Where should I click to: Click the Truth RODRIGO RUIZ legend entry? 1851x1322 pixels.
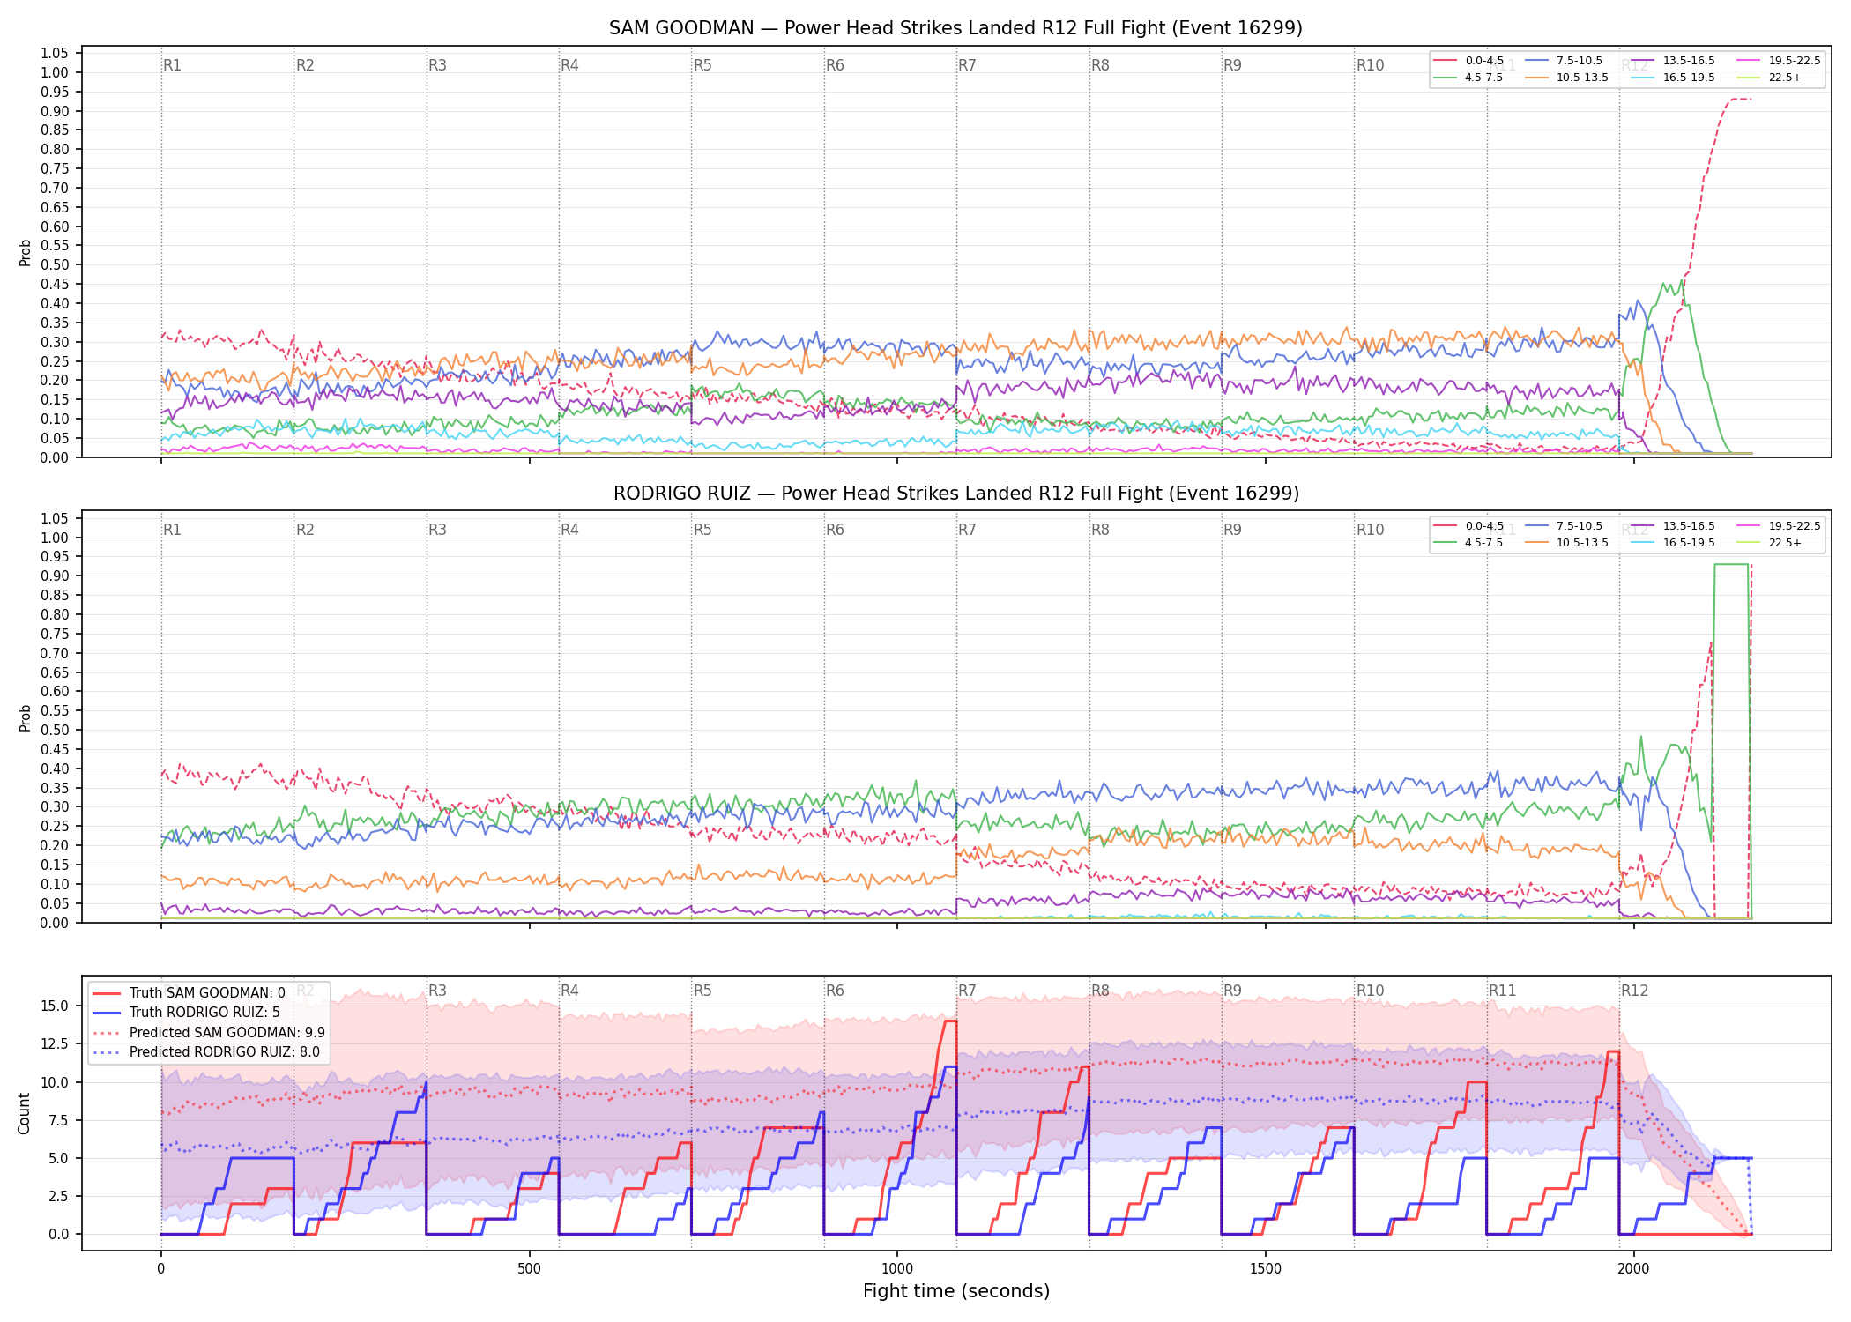(x=186, y=1013)
